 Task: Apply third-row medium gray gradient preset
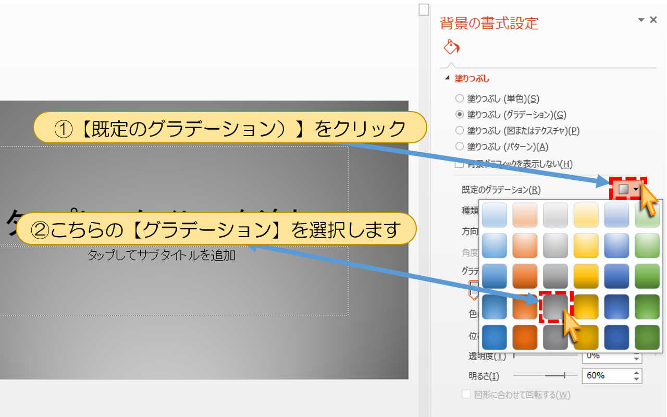click(x=555, y=276)
